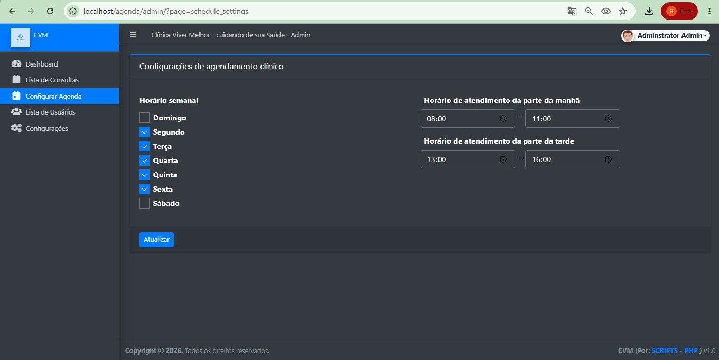Bookmark this page with the star icon
Image resolution: width=719 pixels, height=360 pixels.
pos(623,11)
